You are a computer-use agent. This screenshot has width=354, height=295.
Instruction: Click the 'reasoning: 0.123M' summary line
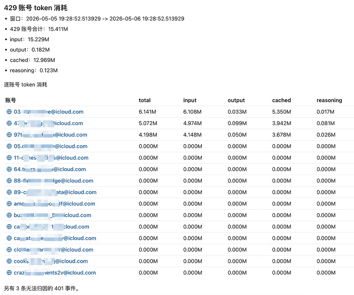tap(34, 70)
